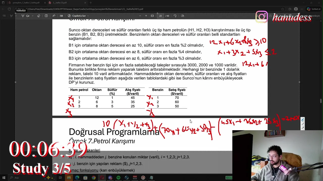Close the yoneylem_1_hafta-2_hafta.pdf tab
The width and height of the screenshot is (323, 181).
click(45, 3)
